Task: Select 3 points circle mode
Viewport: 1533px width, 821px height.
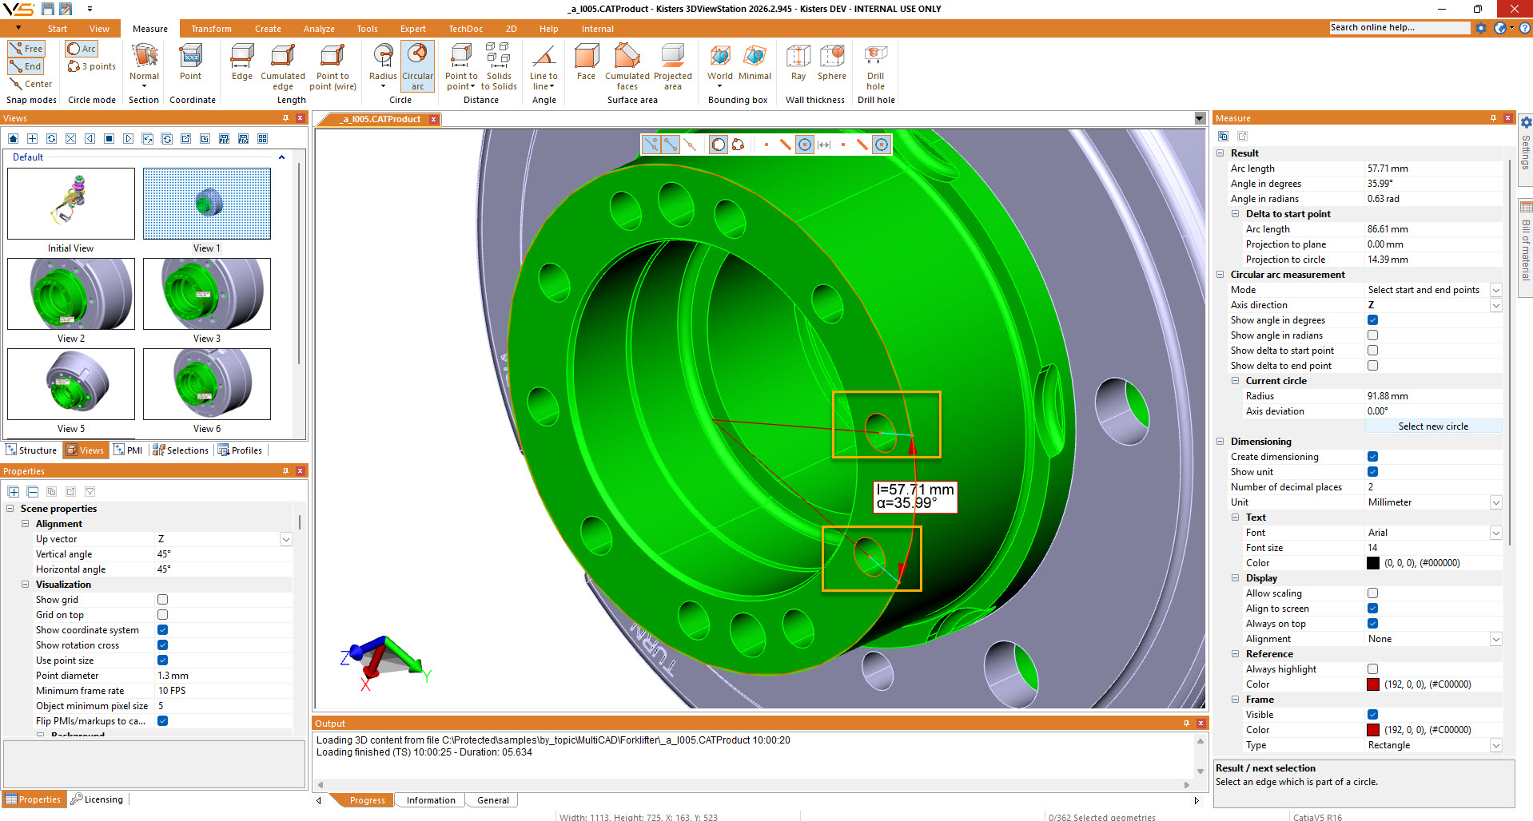Action: coord(92,66)
